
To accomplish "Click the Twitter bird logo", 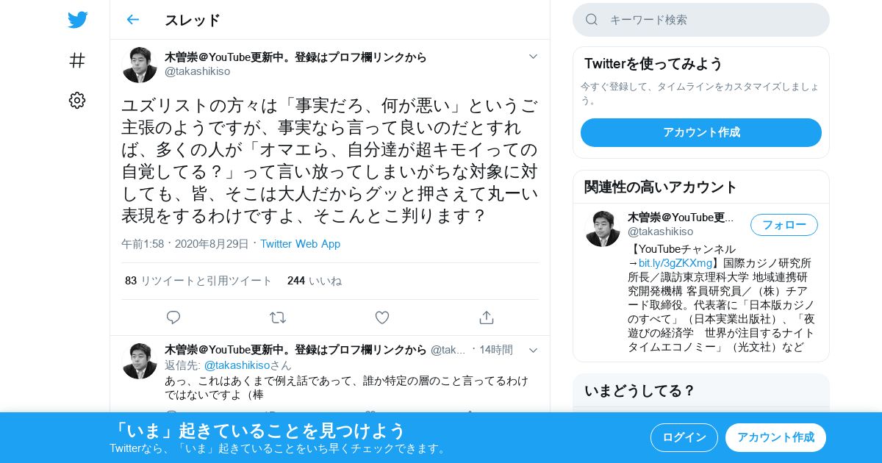I will coord(77,20).
